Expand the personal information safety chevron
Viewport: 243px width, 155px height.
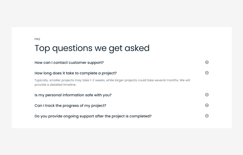207,95
